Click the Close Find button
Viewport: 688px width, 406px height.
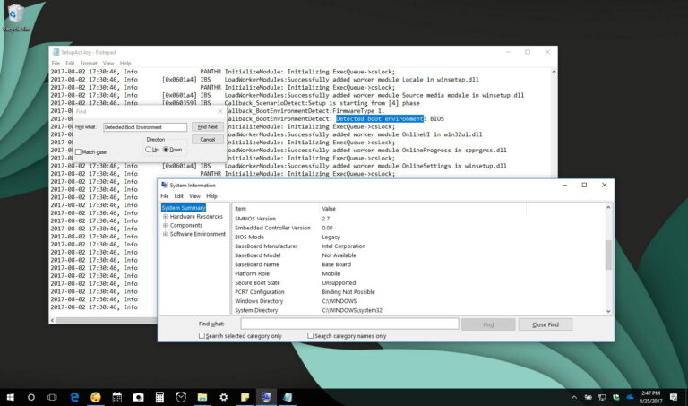(x=546, y=324)
